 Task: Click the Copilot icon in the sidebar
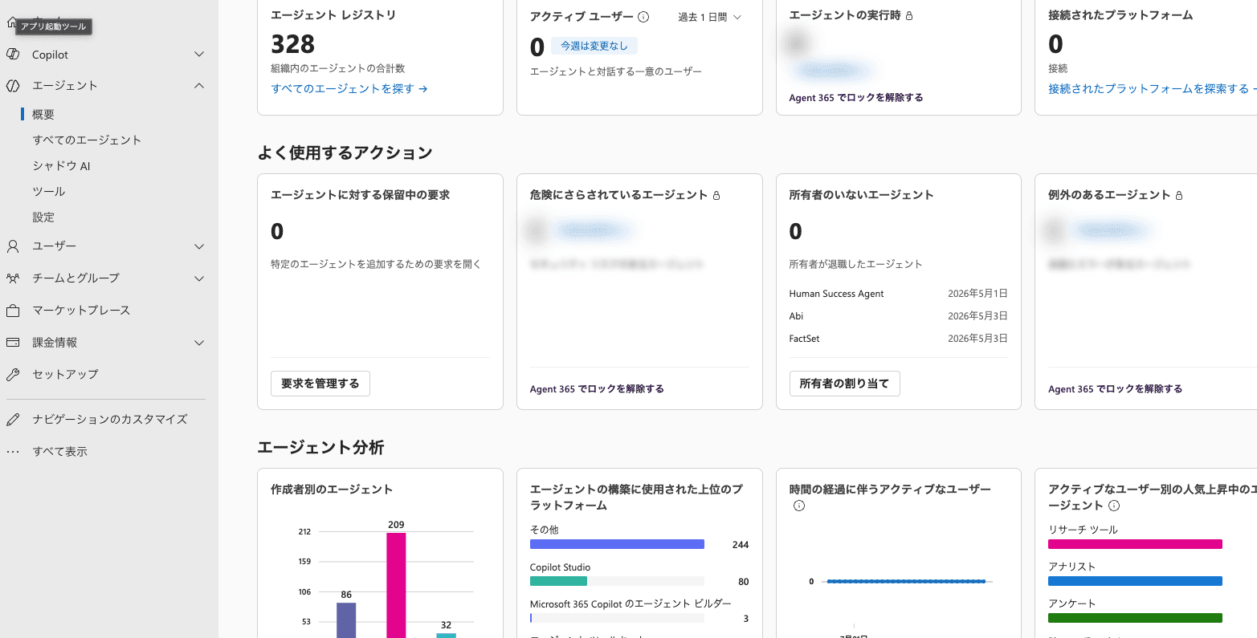click(13, 55)
